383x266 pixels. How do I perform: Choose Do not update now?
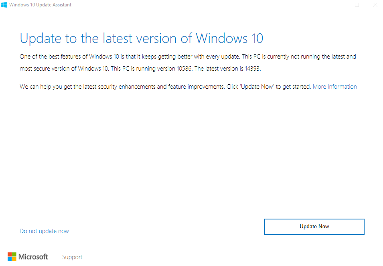point(44,231)
